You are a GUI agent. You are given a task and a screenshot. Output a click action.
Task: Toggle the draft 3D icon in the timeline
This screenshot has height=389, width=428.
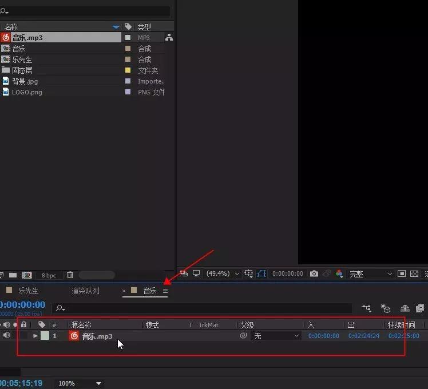point(386,308)
